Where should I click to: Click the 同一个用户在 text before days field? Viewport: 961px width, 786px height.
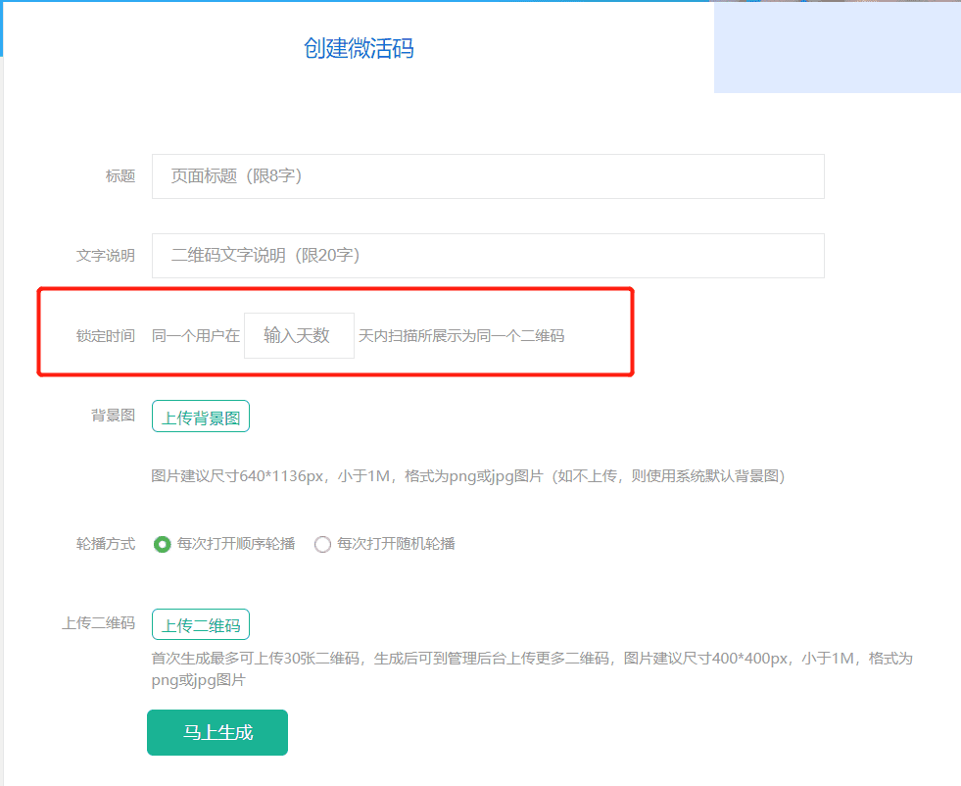(x=196, y=336)
